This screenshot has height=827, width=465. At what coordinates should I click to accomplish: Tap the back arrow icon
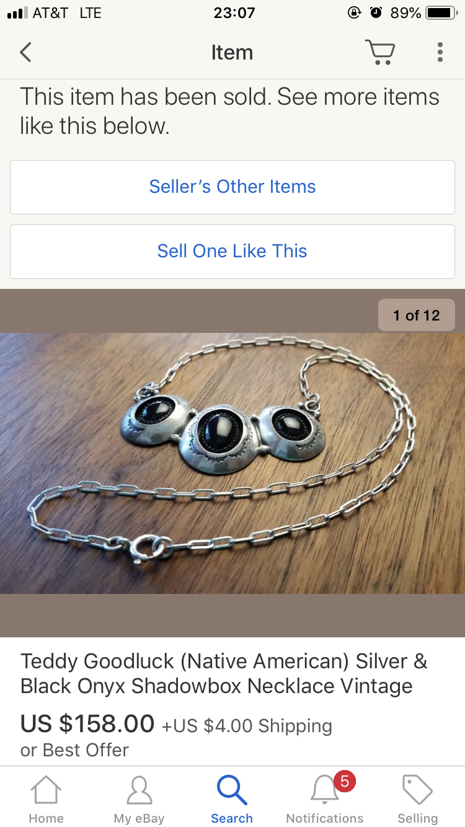[25, 52]
